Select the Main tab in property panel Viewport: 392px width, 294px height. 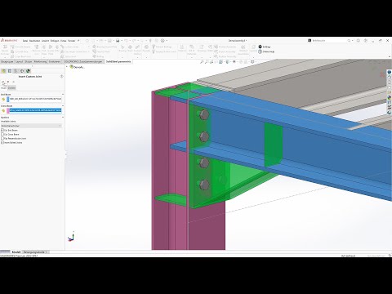3,87
